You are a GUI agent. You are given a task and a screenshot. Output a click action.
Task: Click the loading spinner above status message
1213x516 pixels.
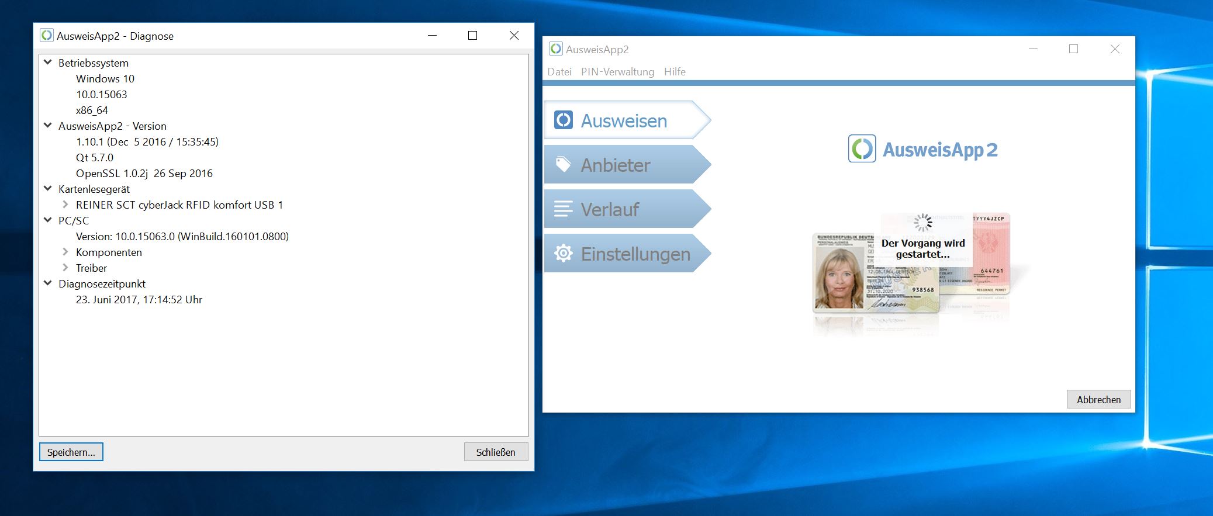[923, 223]
